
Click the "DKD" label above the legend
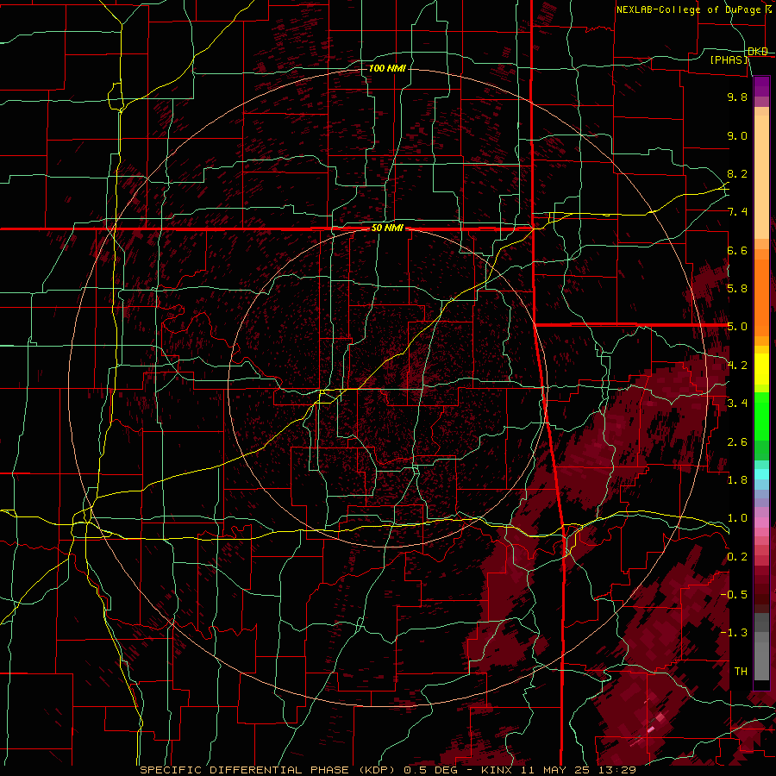coord(758,52)
